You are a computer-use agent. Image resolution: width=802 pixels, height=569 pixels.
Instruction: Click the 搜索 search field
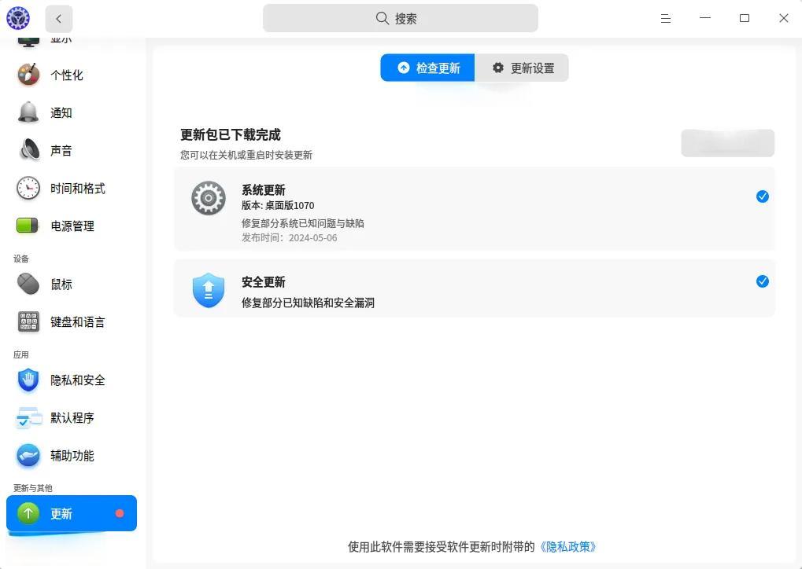(x=400, y=18)
